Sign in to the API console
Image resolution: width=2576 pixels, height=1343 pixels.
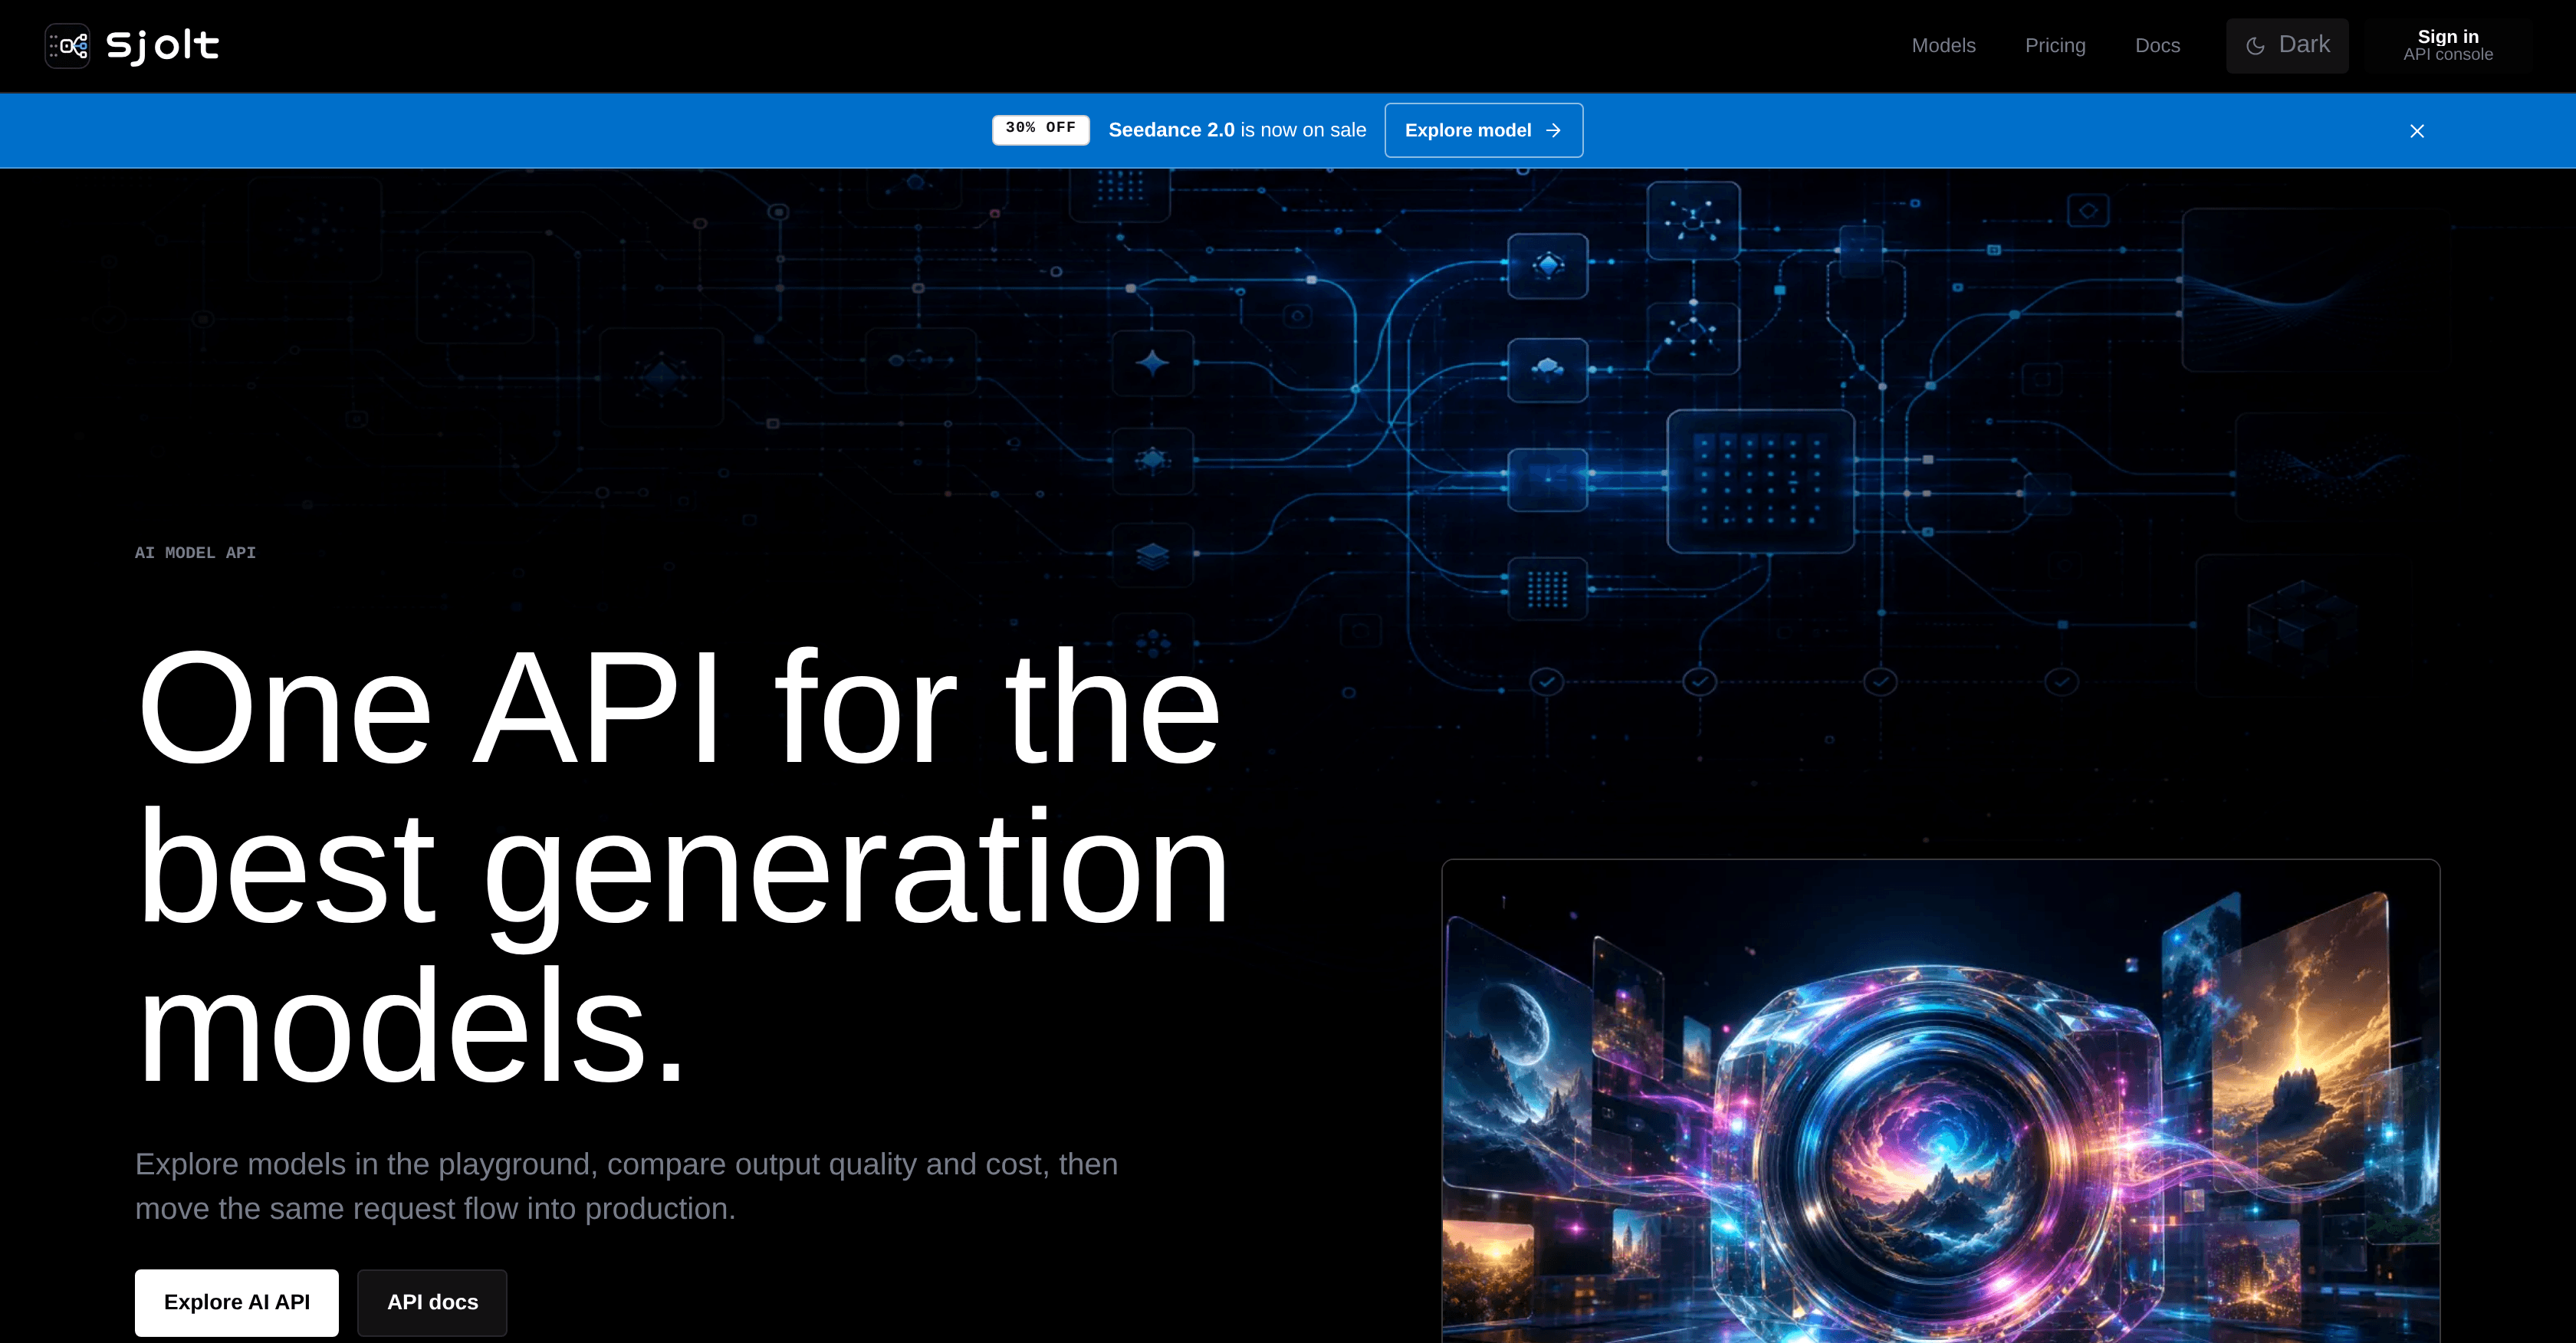click(2448, 46)
